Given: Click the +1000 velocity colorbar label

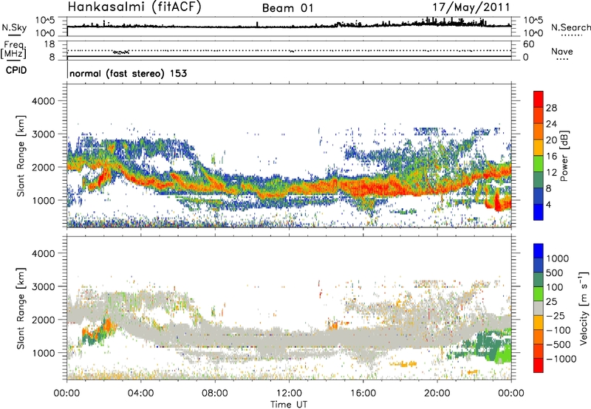Looking at the screenshot, I should (x=557, y=258).
